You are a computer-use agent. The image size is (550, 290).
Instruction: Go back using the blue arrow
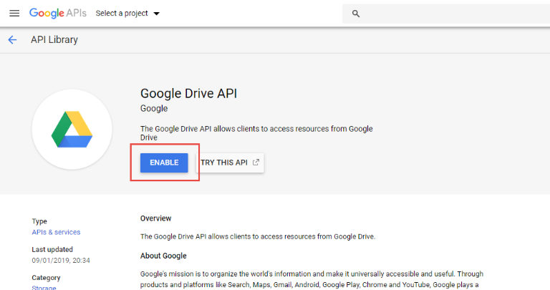(x=12, y=39)
